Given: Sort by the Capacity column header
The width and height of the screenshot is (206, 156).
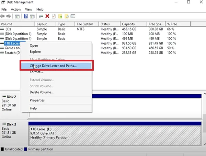Looking at the screenshot, I should point(134,24).
